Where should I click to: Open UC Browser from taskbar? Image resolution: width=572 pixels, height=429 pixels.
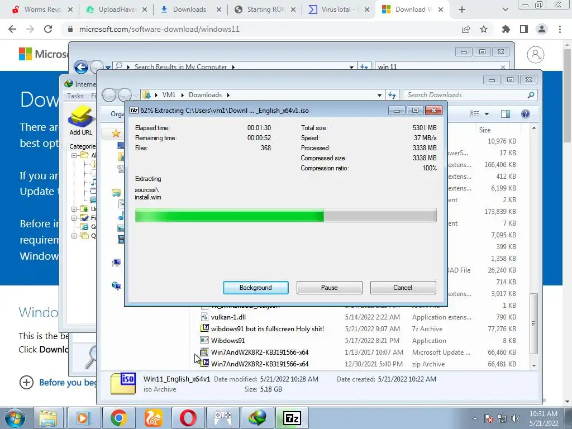(x=153, y=418)
